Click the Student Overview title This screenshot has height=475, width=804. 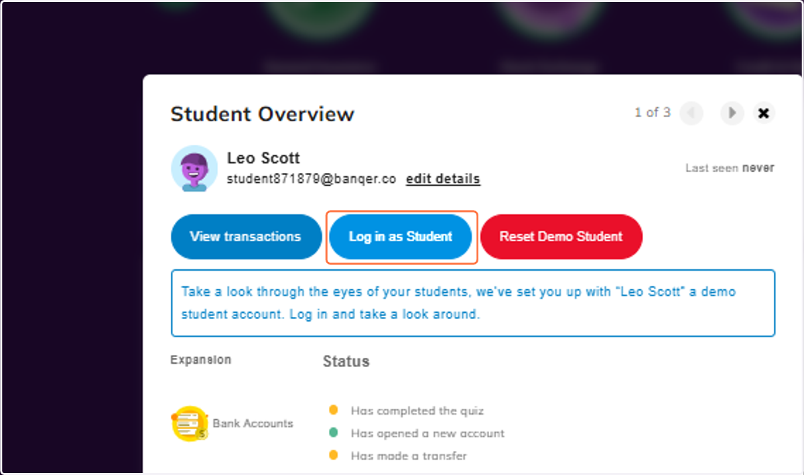coord(262,114)
